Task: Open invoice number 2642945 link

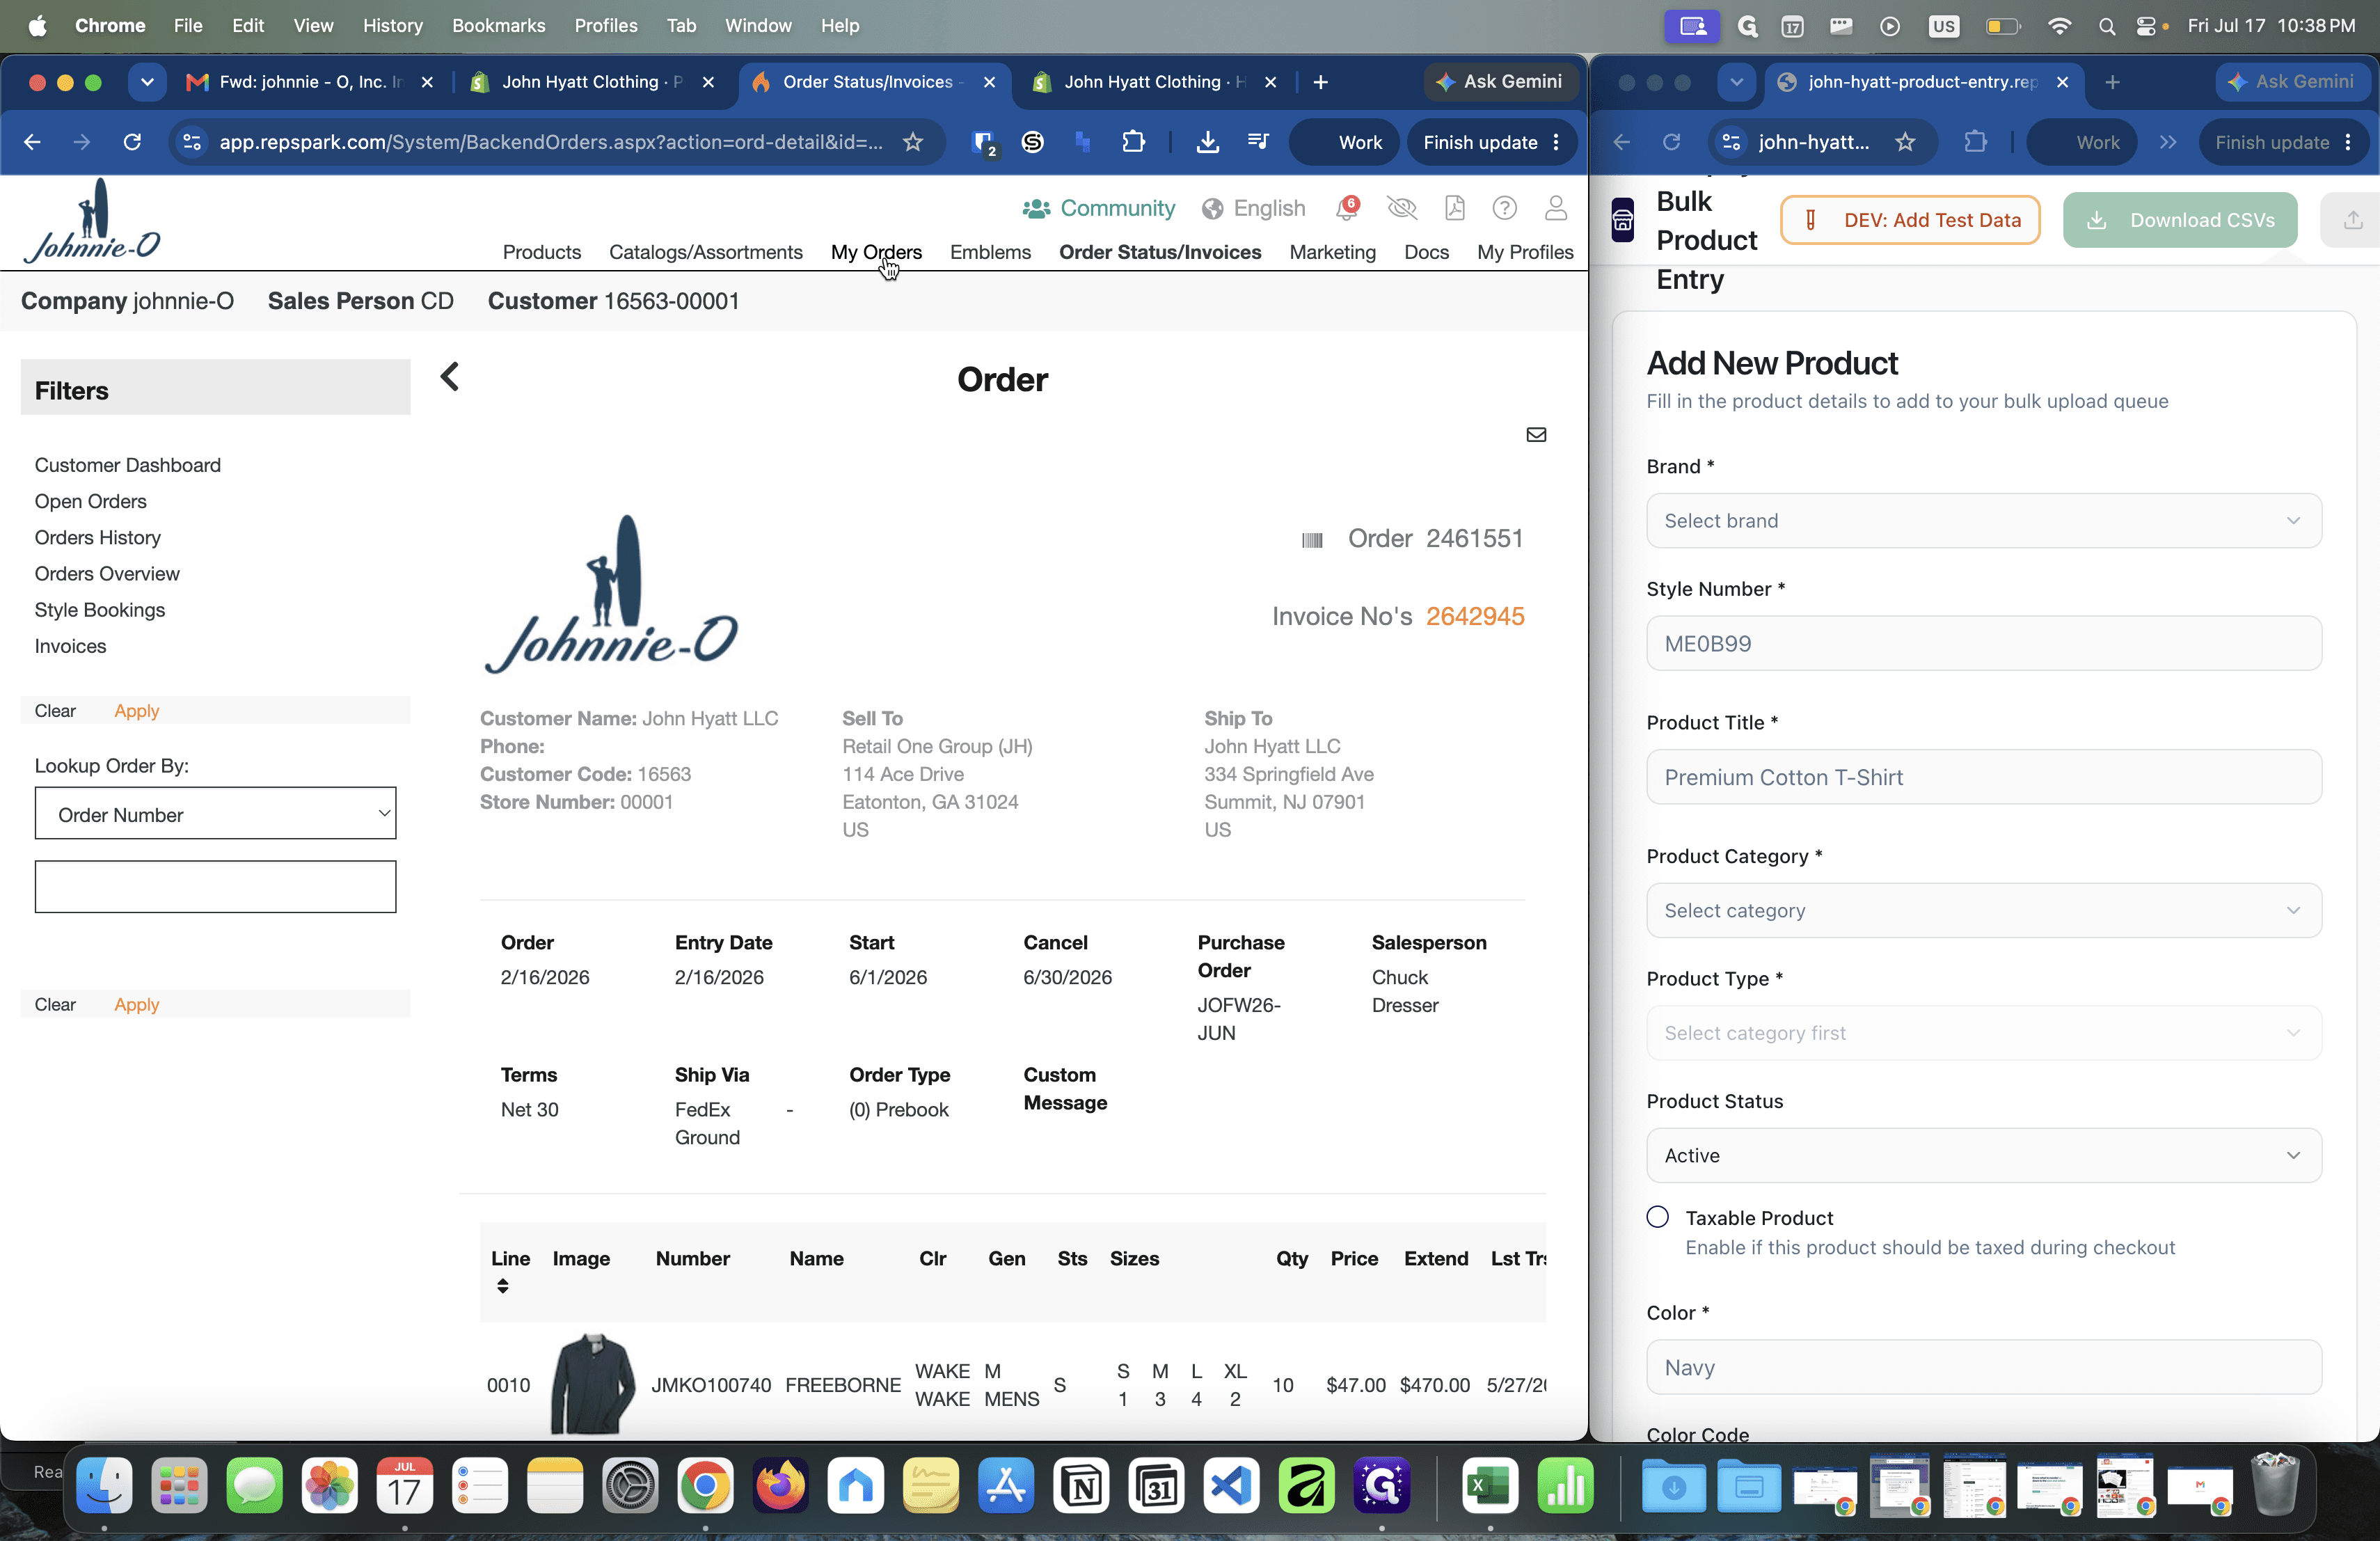Action: pyautogui.click(x=1474, y=616)
